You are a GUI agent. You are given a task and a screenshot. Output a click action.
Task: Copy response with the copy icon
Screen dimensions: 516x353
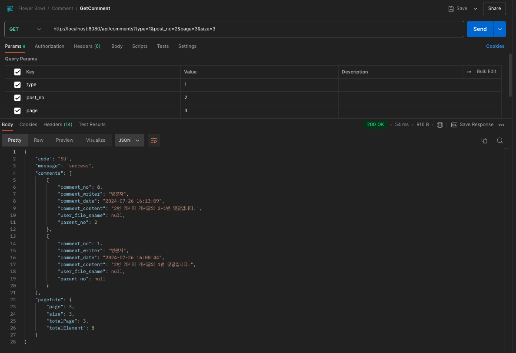(x=484, y=140)
